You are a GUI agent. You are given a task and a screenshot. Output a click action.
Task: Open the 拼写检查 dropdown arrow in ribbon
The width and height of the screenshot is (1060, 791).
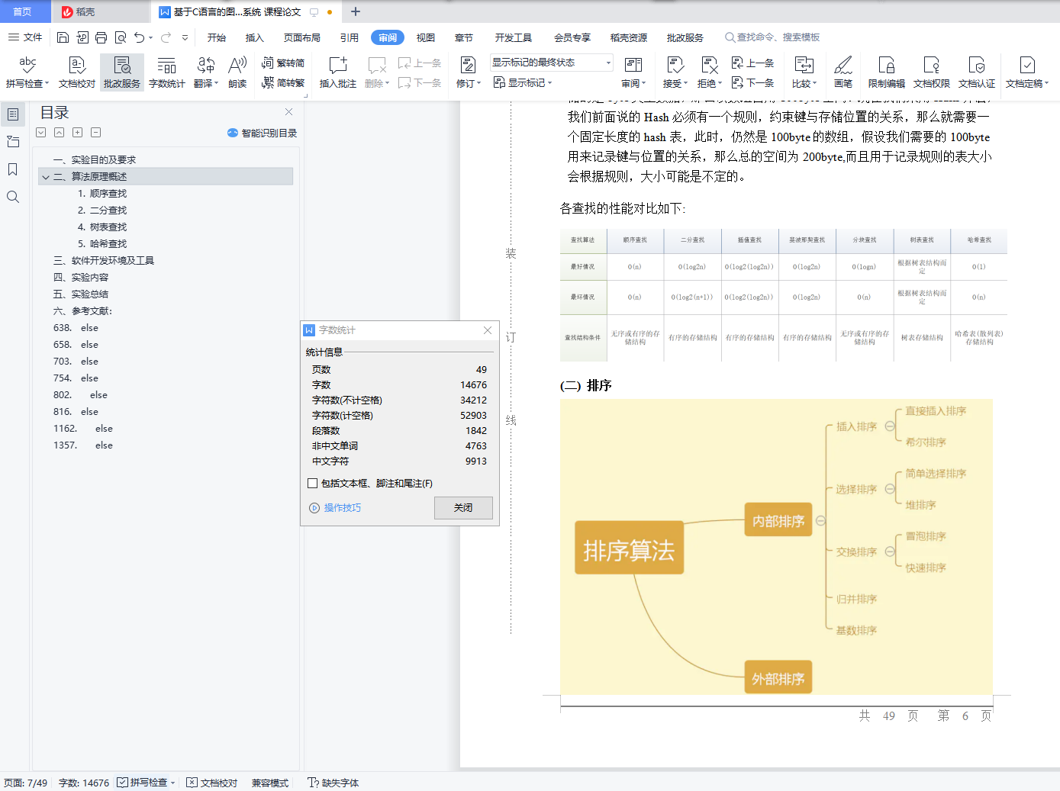click(47, 84)
